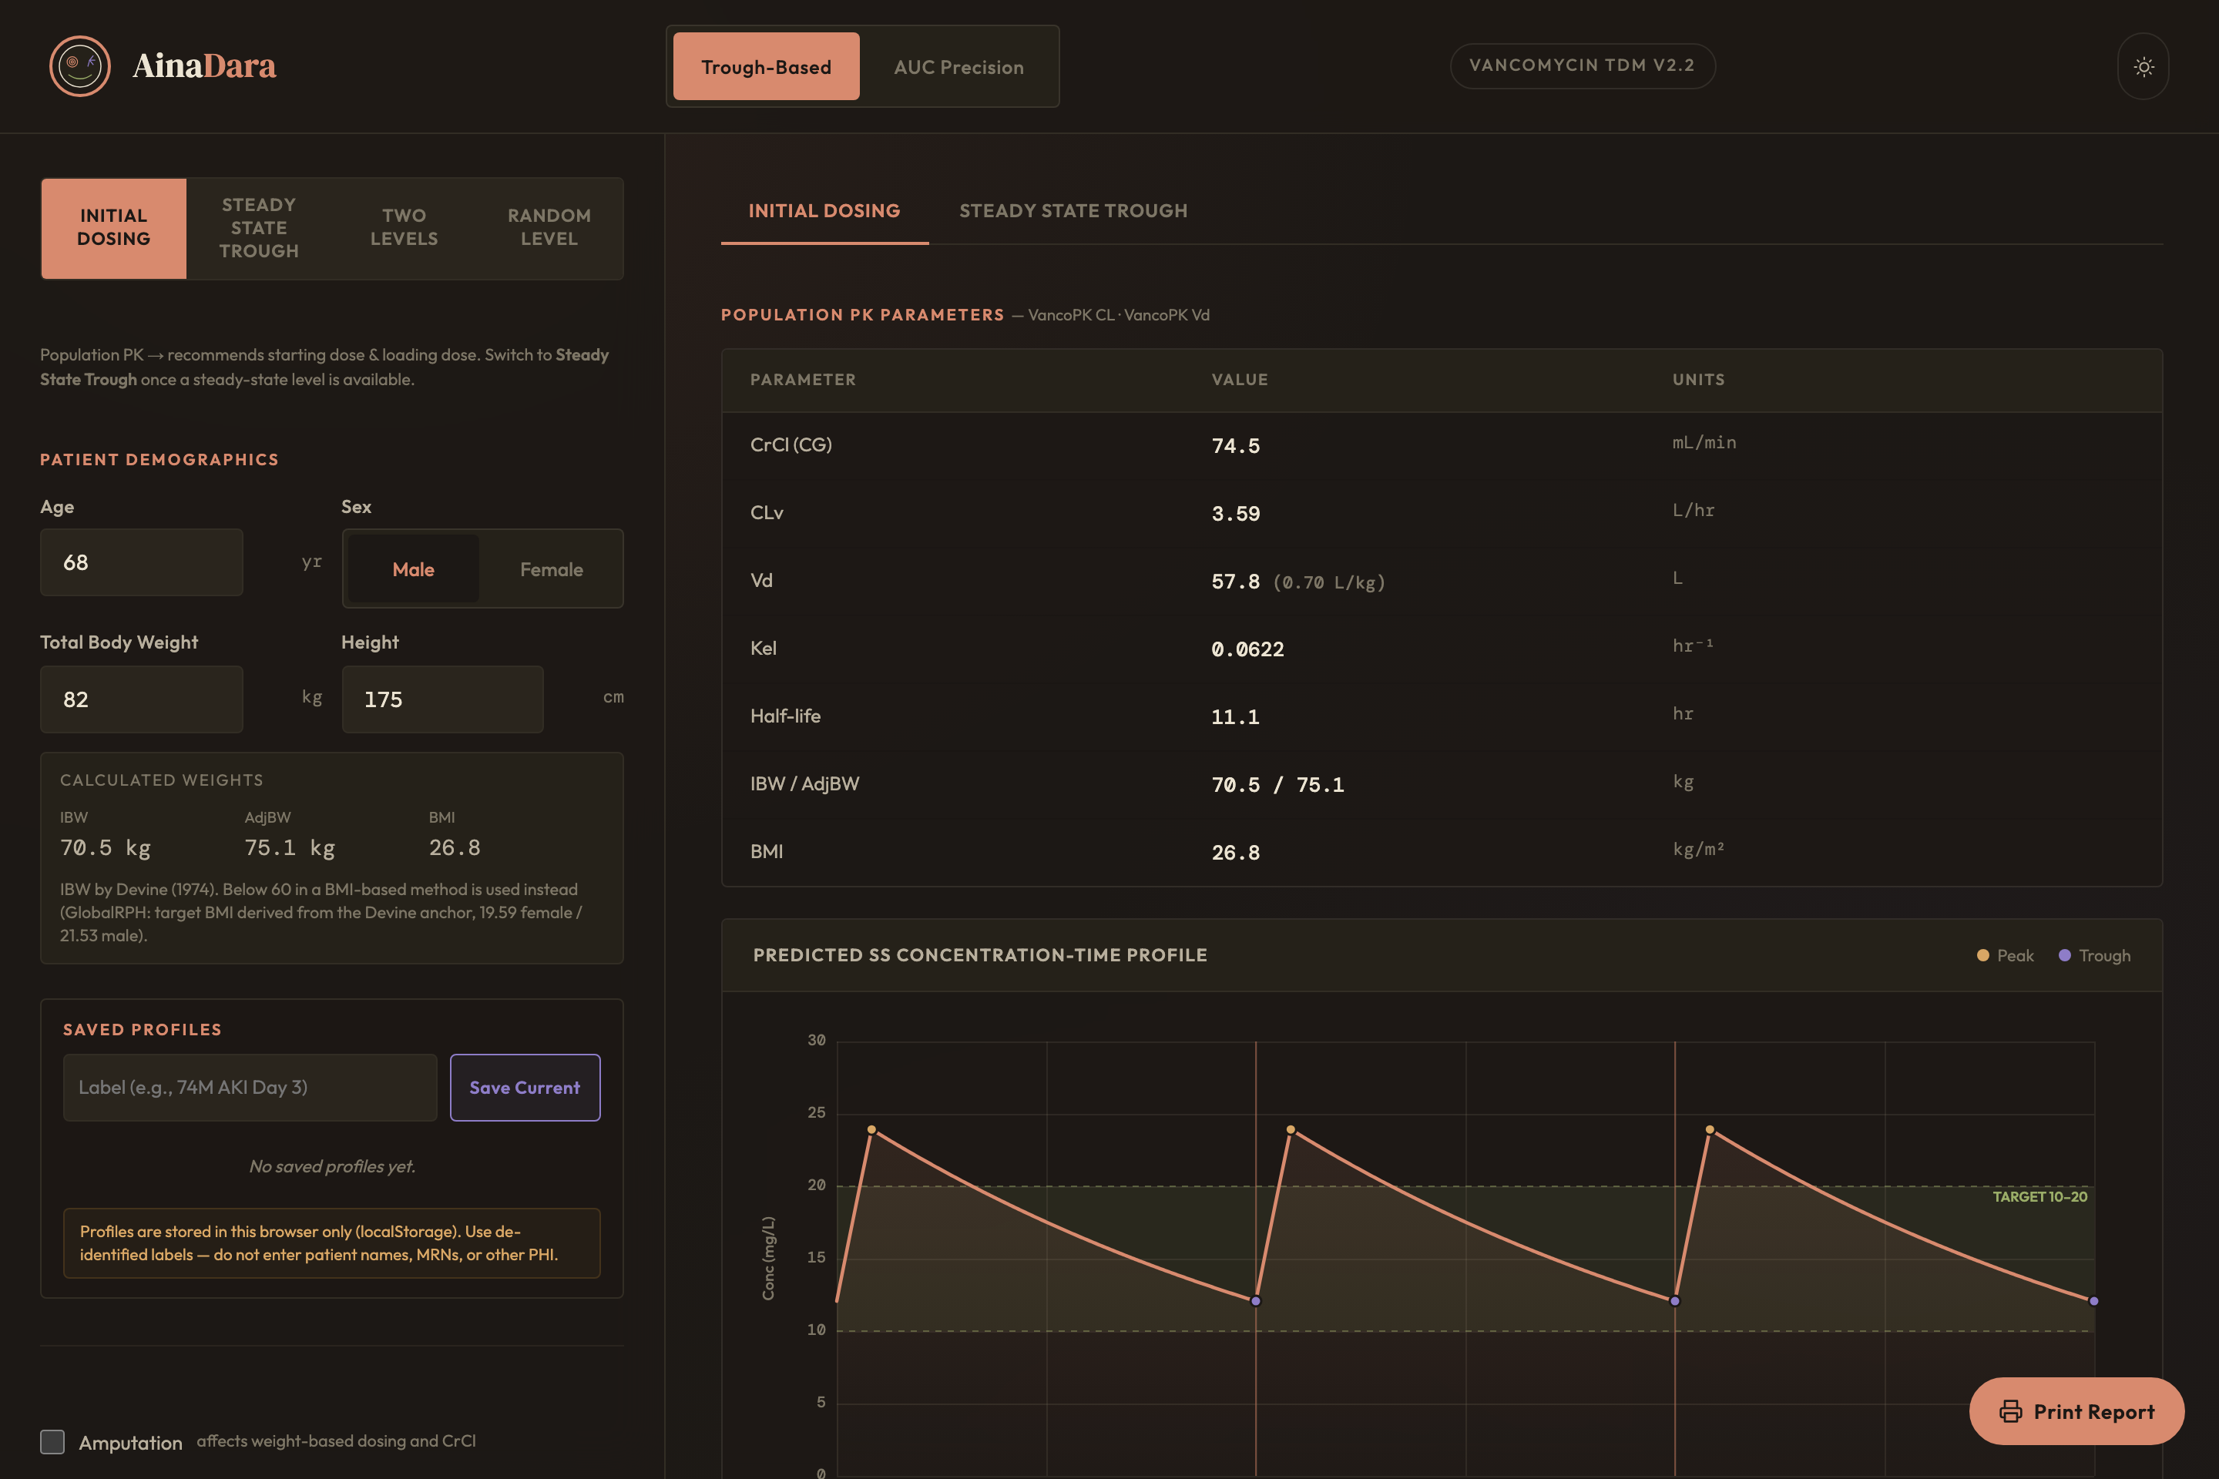Click the AinaDara face logo icon
This screenshot has width=2219, height=1479.
tap(80, 66)
